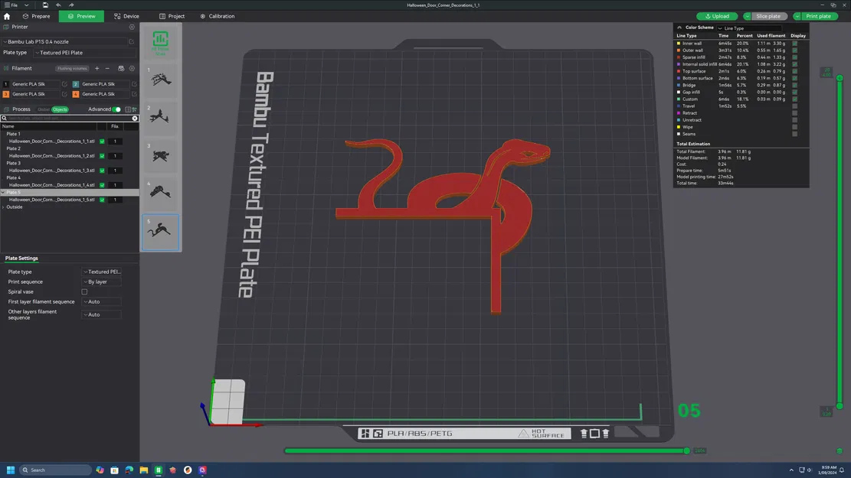Toggle Inner wall display checkbox
851x478 pixels.
tap(794, 44)
